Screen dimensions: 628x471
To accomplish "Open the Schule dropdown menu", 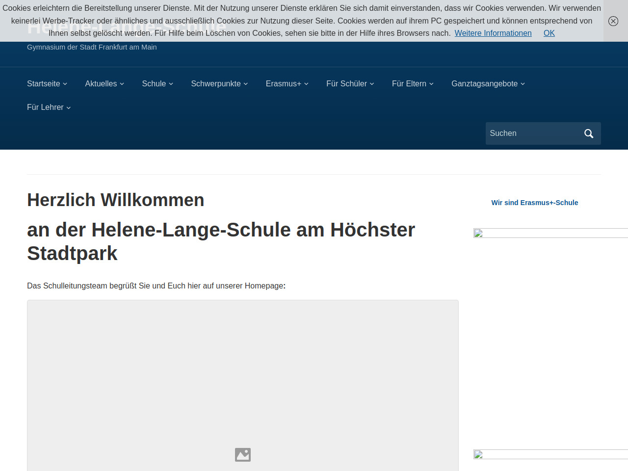I will point(157,84).
